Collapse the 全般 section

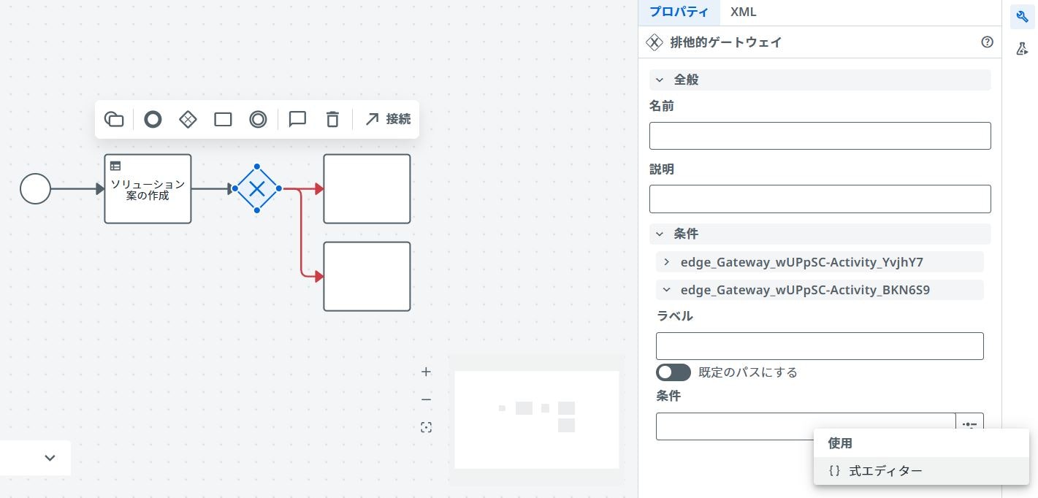click(x=660, y=80)
